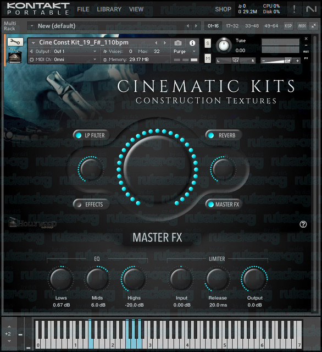The image size is (322, 352).
Task: Mute the instrument with M button
Action: [x=208, y=59]
